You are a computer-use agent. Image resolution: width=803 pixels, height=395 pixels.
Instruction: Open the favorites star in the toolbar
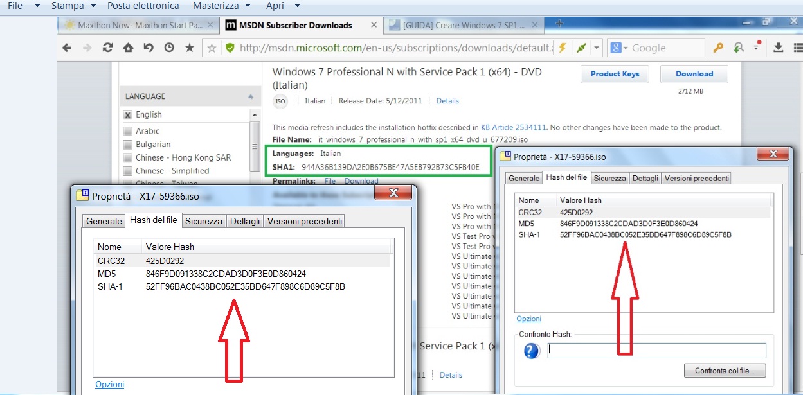coord(190,48)
